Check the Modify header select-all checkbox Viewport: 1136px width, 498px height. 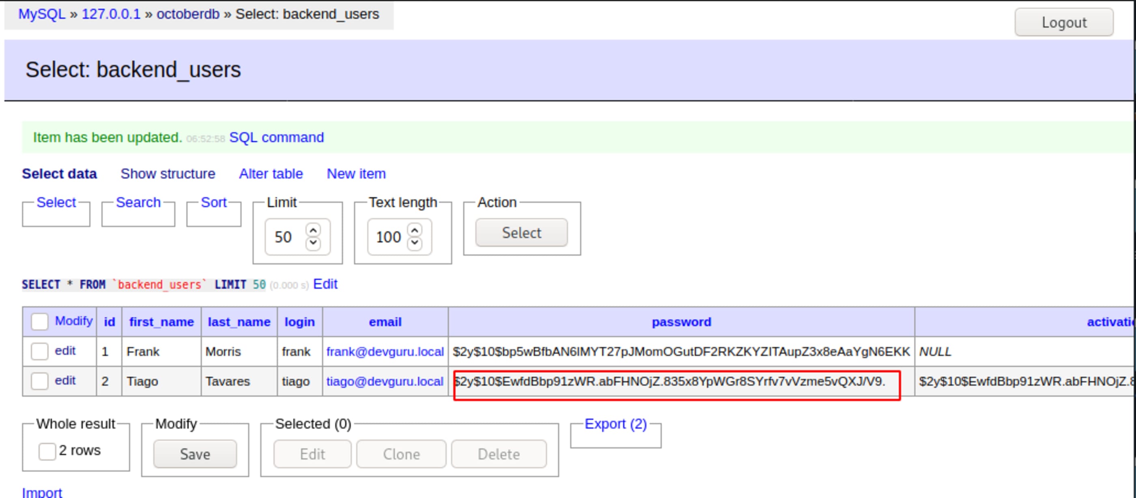(x=39, y=321)
